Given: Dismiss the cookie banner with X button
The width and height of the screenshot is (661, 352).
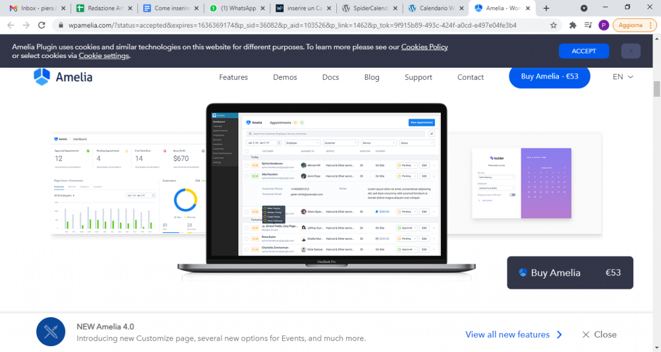Looking at the screenshot, I should (631, 51).
